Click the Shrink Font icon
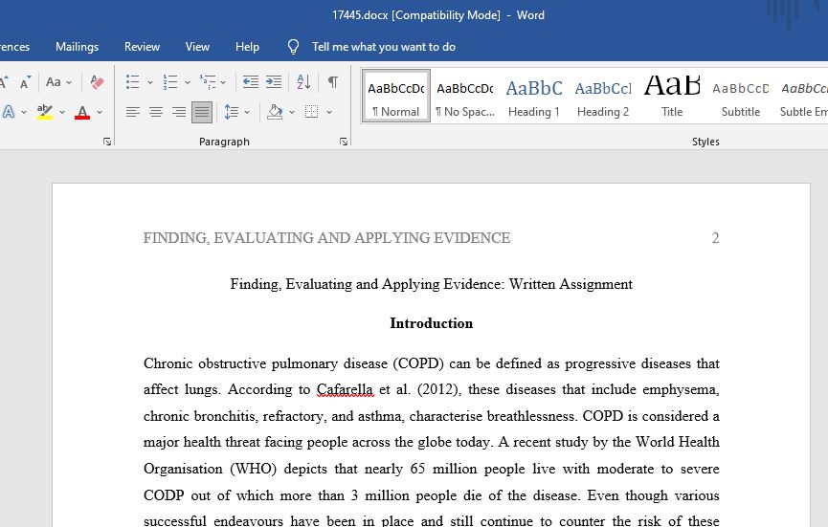 tap(25, 82)
